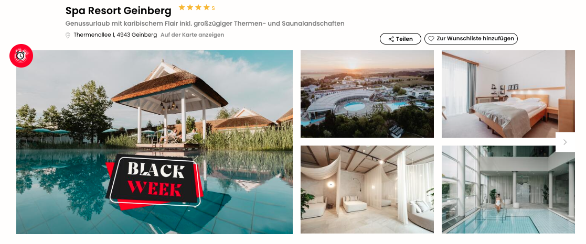The image size is (586, 244).
Task: Click the map pin location icon
Action: coord(68,35)
